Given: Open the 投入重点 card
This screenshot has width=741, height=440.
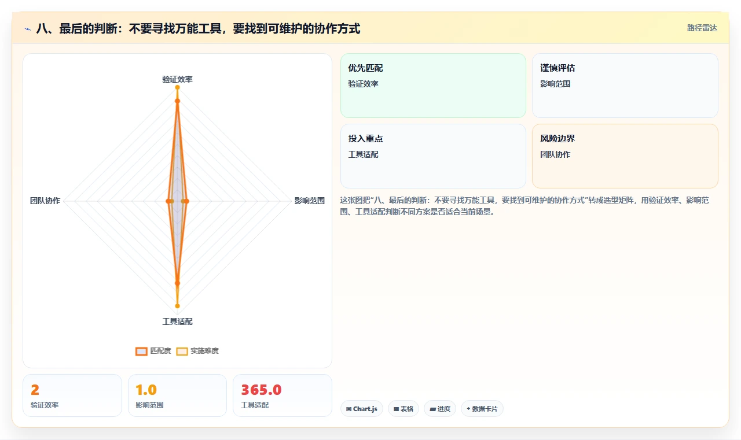Looking at the screenshot, I should click(x=433, y=156).
